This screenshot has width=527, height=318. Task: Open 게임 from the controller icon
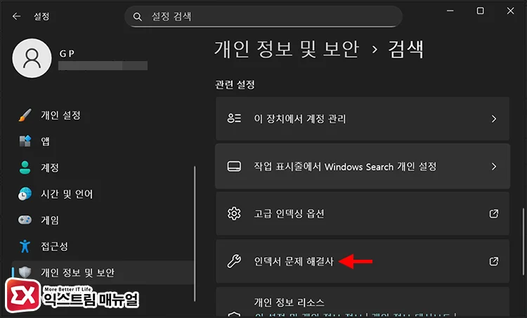[25, 220]
